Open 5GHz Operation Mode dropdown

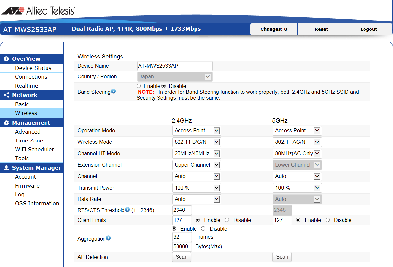[x=297, y=131]
